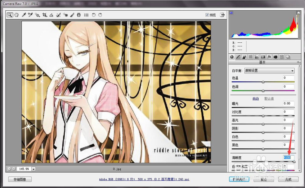Select the Adjustment Brush tool
This screenshot has height=188, width=305.
72,15
